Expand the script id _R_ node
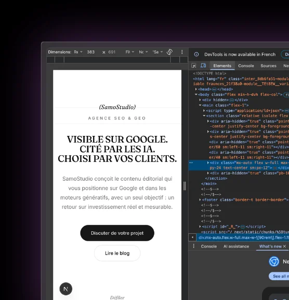This screenshot has width=289, height=300. 200,227
